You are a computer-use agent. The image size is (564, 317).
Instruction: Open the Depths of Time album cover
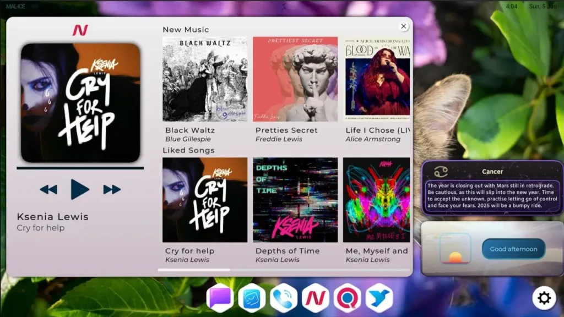coord(295,200)
